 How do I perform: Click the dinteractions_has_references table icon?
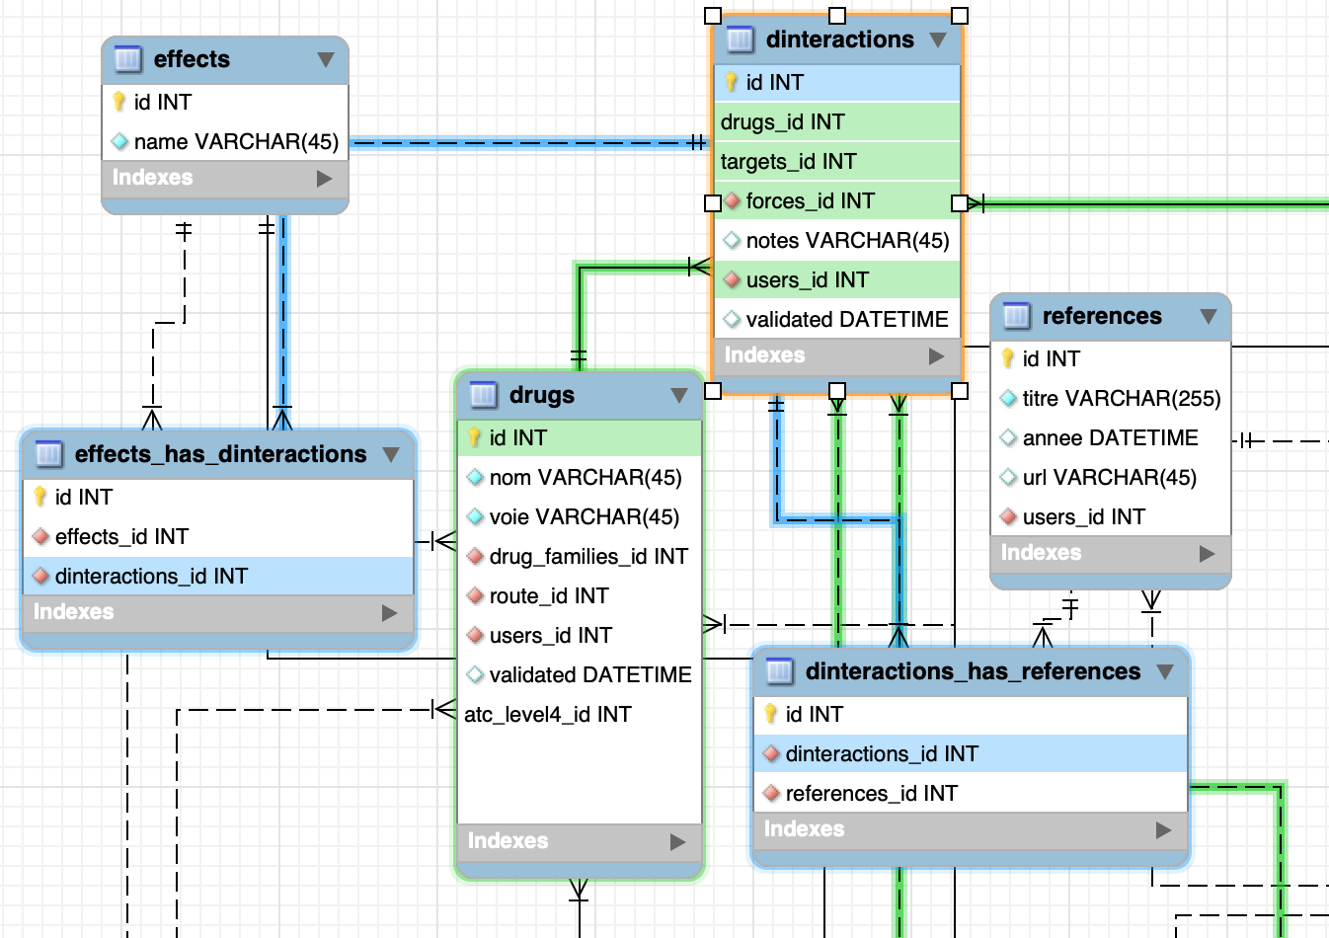[x=780, y=672]
